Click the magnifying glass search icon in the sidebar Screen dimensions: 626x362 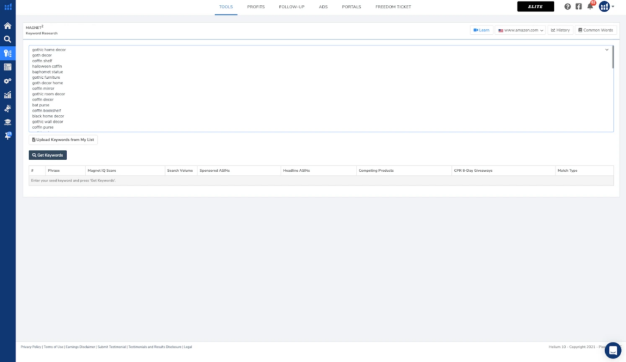7,39
